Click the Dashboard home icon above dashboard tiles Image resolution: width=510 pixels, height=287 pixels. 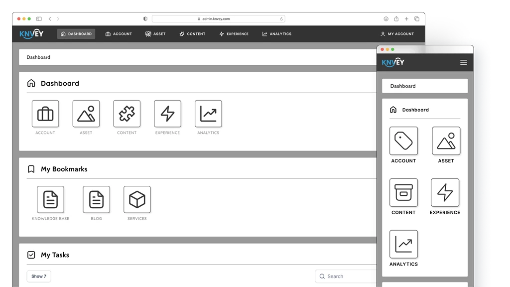pos(31,83)
